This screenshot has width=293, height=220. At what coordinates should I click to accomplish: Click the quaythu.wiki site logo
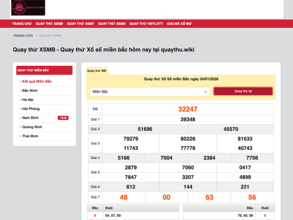28,8
